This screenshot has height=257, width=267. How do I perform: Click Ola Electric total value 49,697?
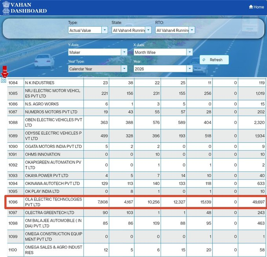[258, 202]
